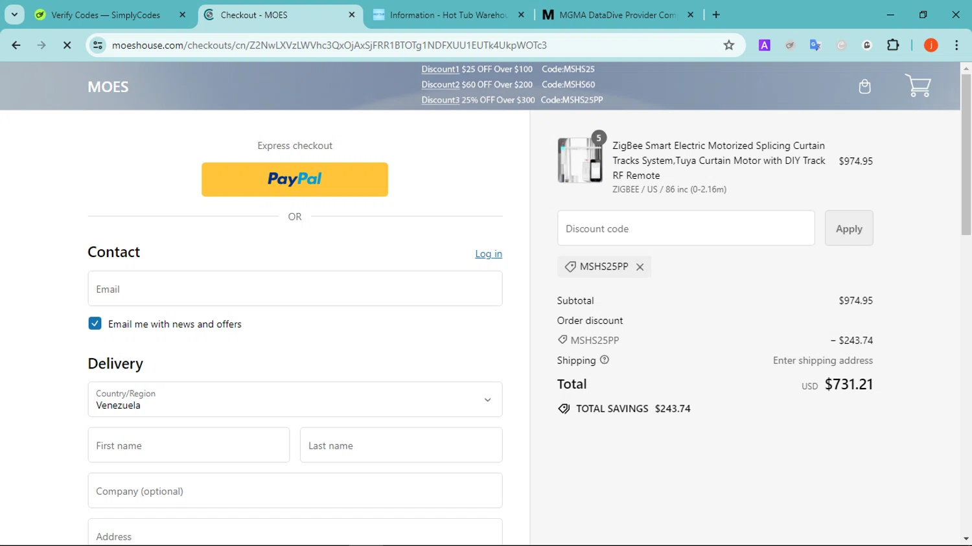Focus the Last name field
The height and width of the screenshot is (546, 972).
[401, 445]
